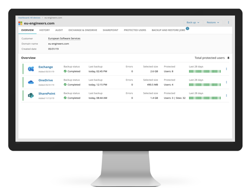Select the Overview tab
The image size is (250, 193).
coord(27,30)
